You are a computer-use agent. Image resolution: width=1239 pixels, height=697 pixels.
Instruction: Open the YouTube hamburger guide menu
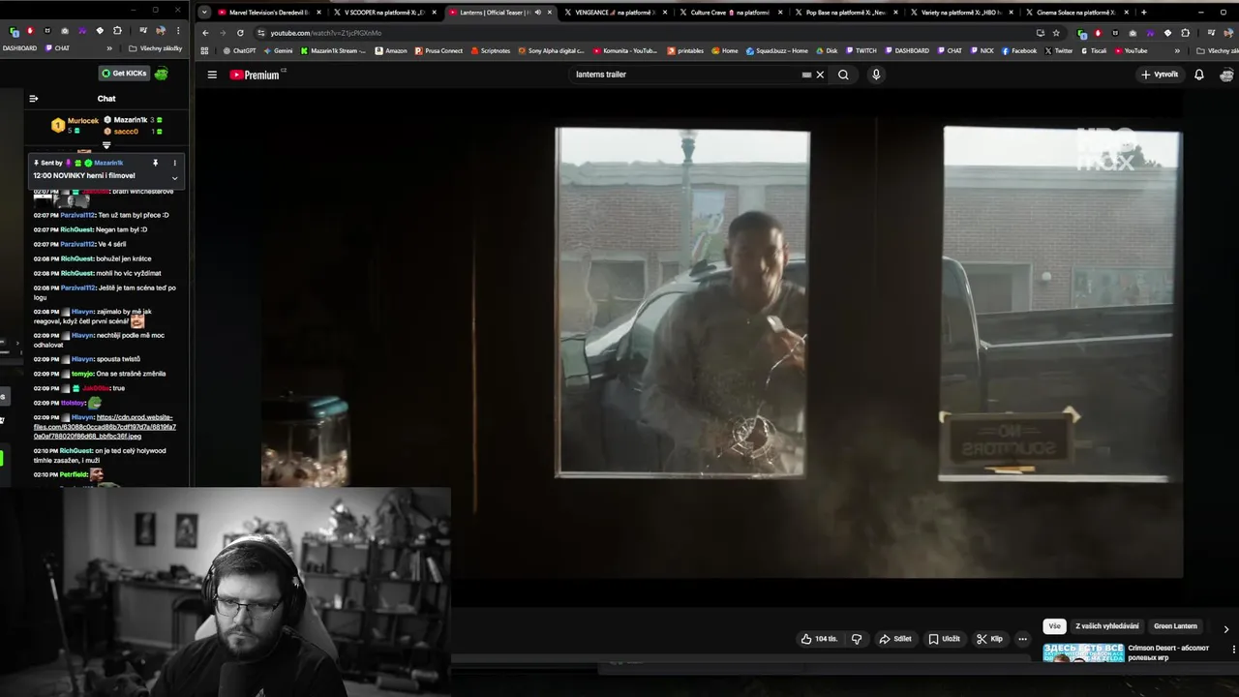coord(212,75)
